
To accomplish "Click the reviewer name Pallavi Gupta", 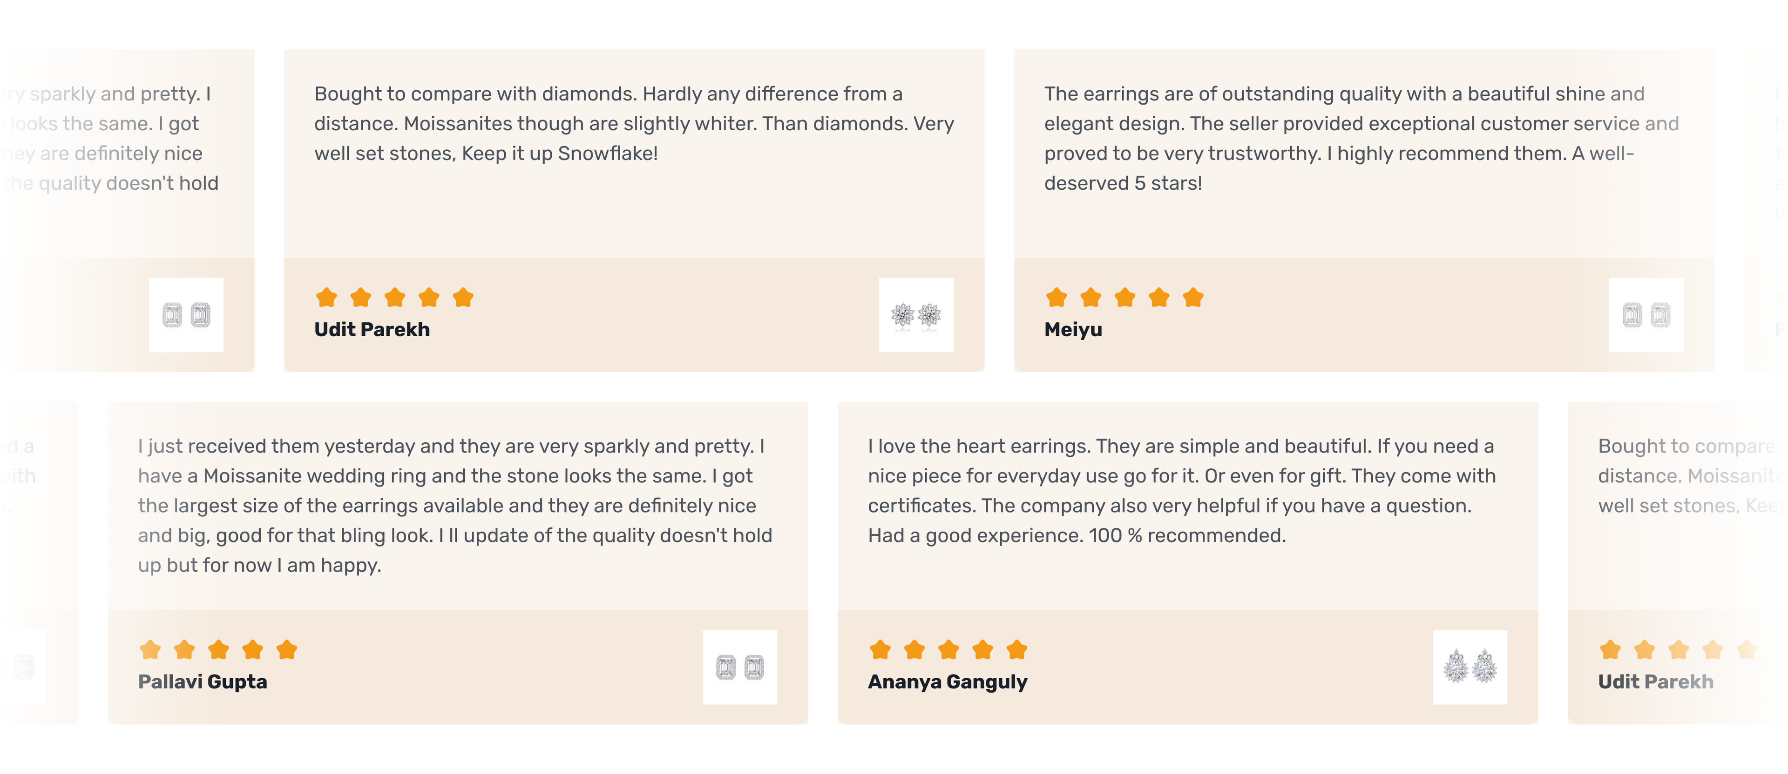I will (203, 682).
